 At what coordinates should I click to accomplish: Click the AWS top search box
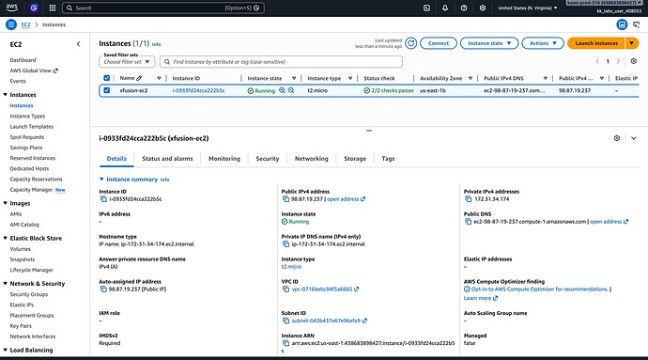(163, 8)
